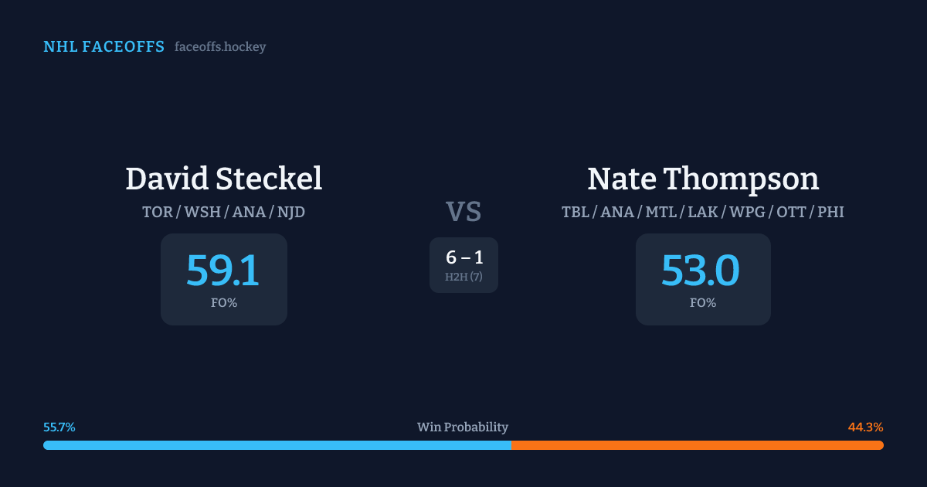Image resolution: width=927 pixels, height=487 pixels.
Task: Click the H2H (7) label
Action: pyautogui.click(x=463, y=277)
